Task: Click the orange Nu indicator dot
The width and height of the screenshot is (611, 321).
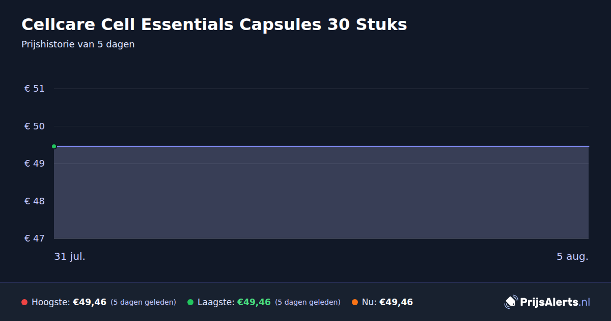Action: coord(355,302)
